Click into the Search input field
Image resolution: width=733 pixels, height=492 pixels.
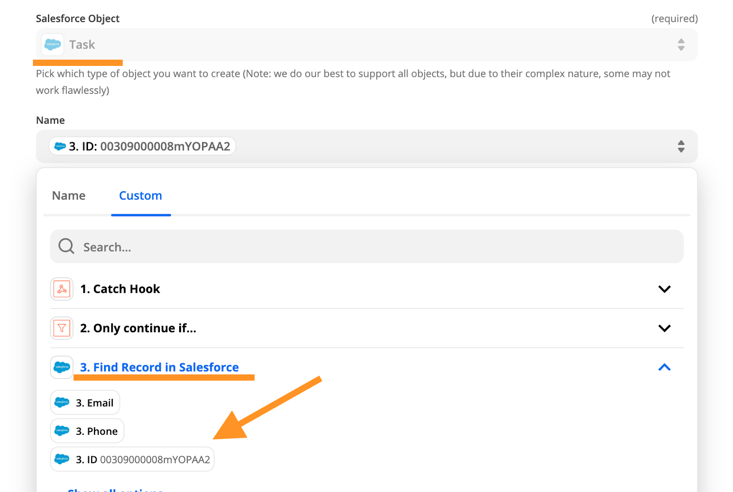point(366,247)
